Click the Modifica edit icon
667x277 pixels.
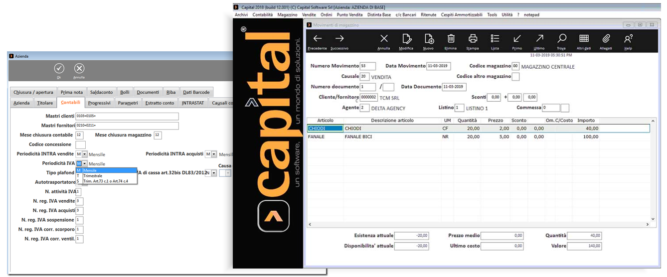[x=406, y=38]
